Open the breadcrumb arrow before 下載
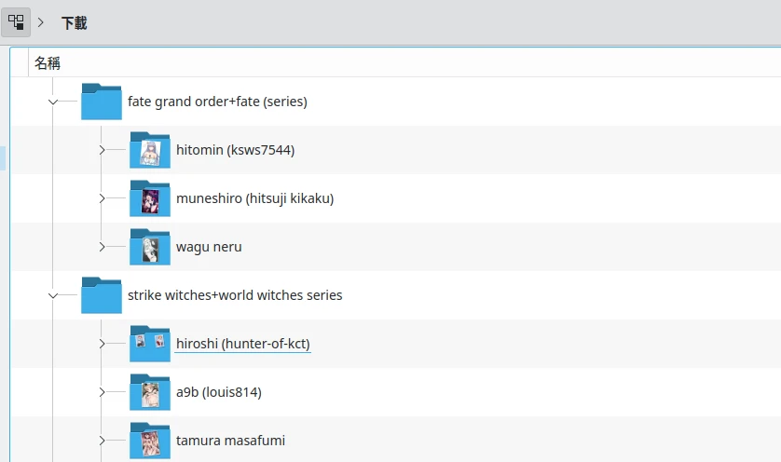 click(41, 22)
